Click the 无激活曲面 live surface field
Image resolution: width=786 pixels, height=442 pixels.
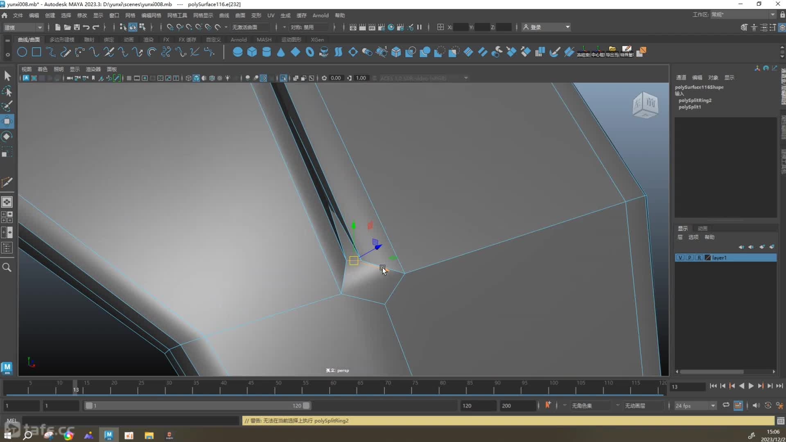click(251, 27)
